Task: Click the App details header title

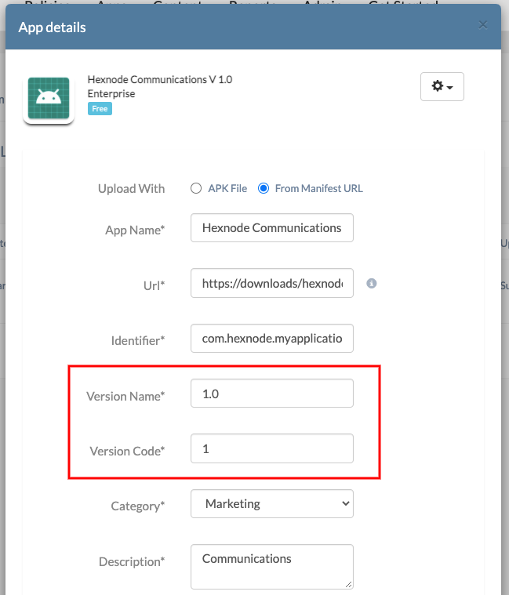Action: point(52,27)
